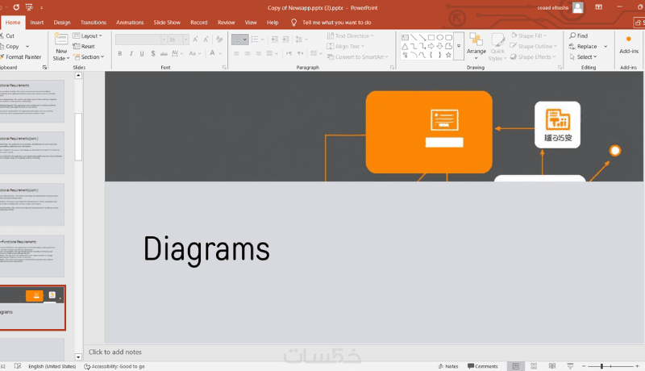This screenshot has width=645, height=371.
Task: Switch to the Review tab
Action: pyautogui.click(x=227, y=23)
